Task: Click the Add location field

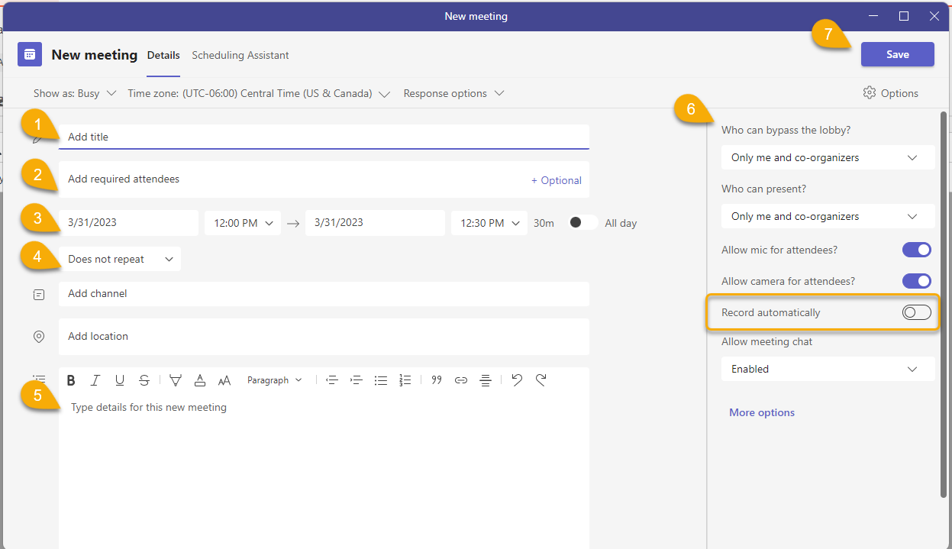Action: point(324,337)
